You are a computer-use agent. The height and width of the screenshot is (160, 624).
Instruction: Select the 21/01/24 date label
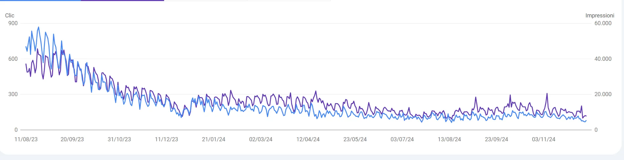213,139
